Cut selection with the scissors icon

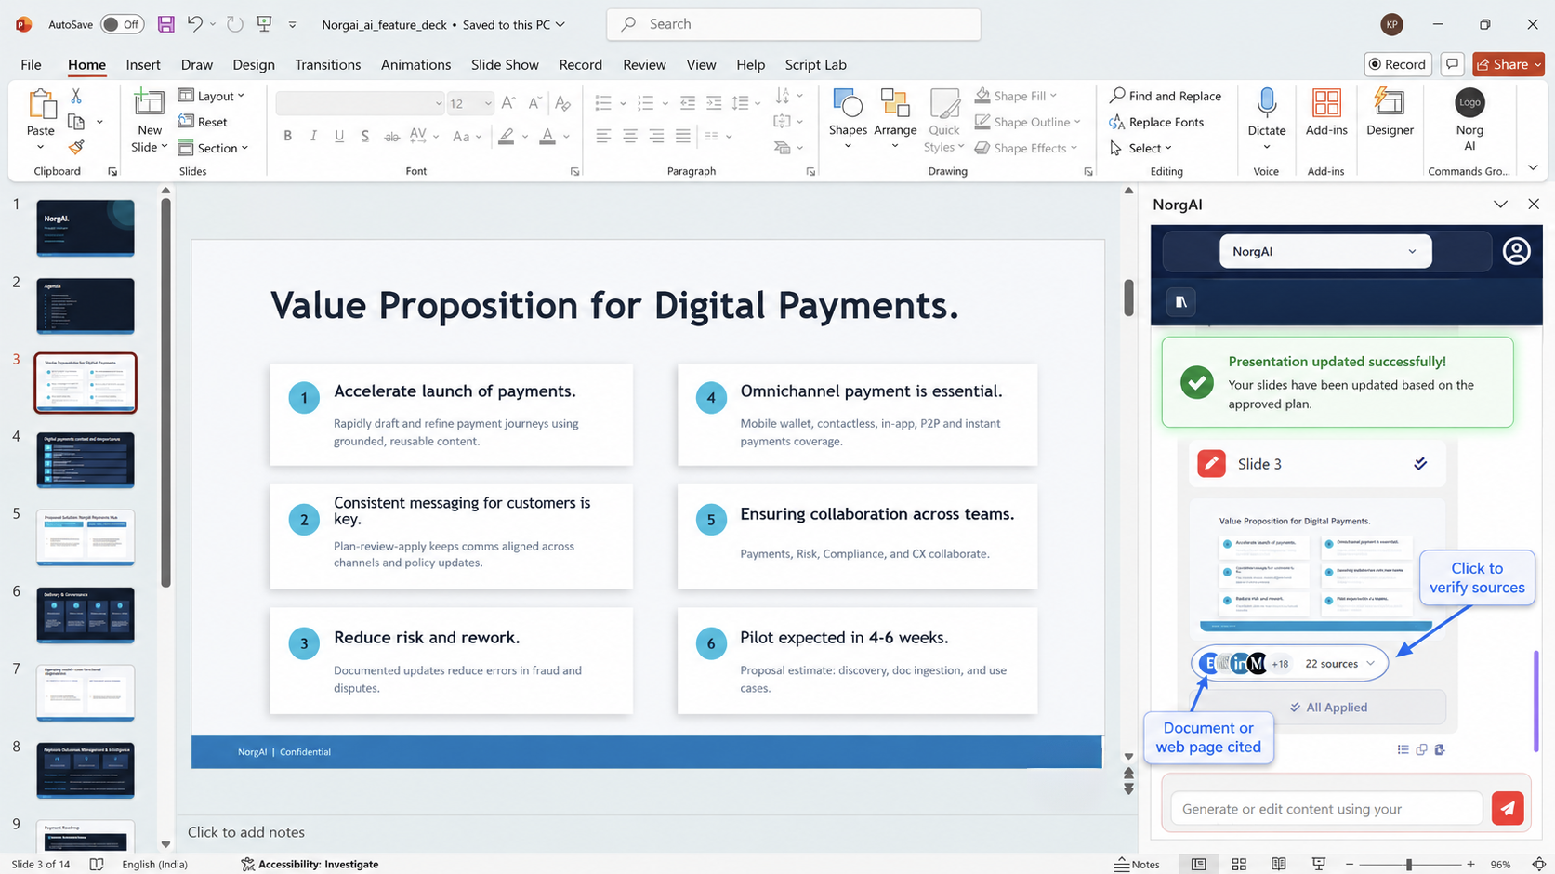click(76, 96)
